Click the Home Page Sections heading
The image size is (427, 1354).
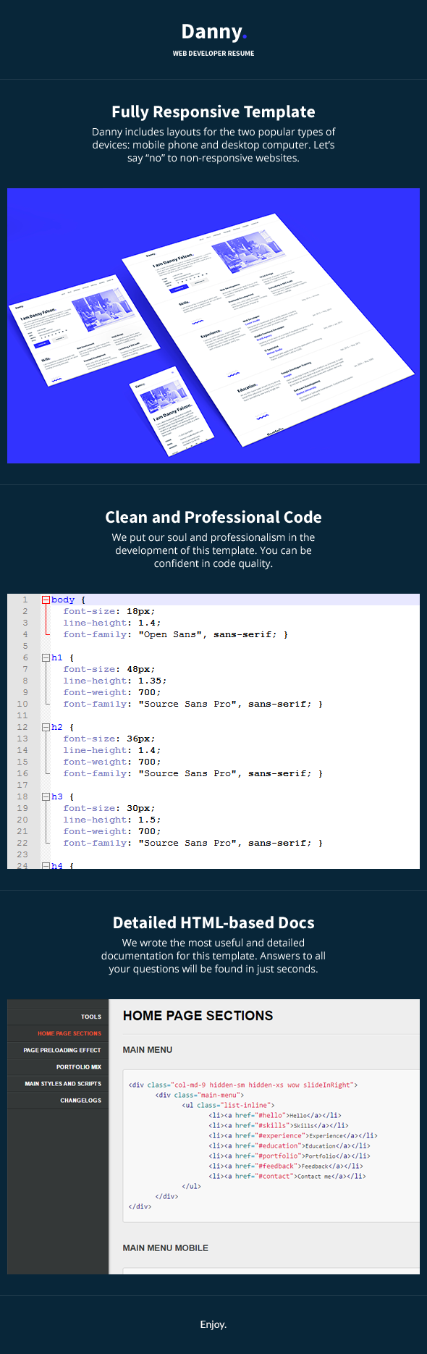coord(198,1016)
